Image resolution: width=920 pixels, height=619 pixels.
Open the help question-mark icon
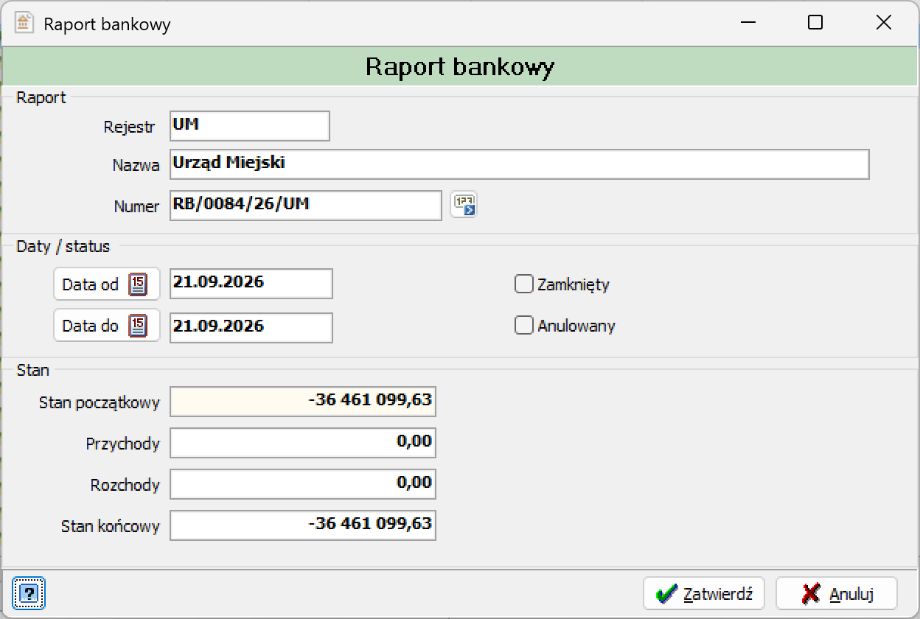29,592
